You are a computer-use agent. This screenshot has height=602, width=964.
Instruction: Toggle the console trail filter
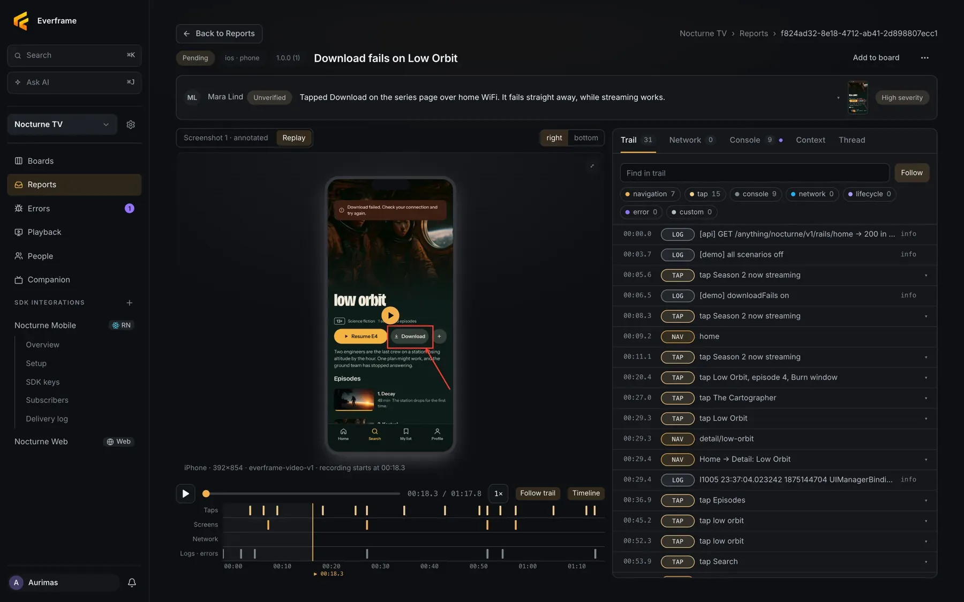[x=756, y=194]
